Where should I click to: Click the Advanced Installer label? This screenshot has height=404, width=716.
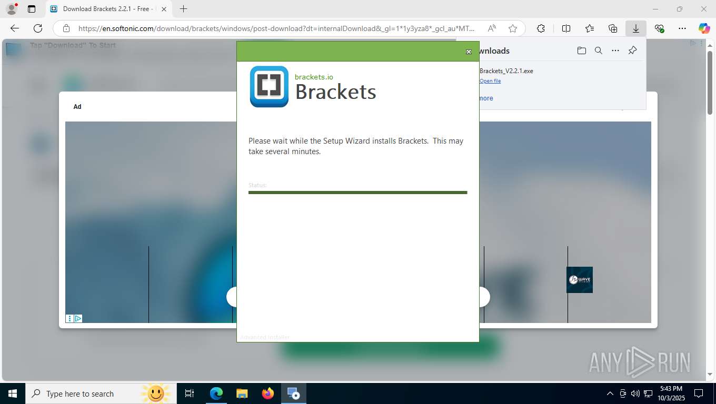pos(265,337)
